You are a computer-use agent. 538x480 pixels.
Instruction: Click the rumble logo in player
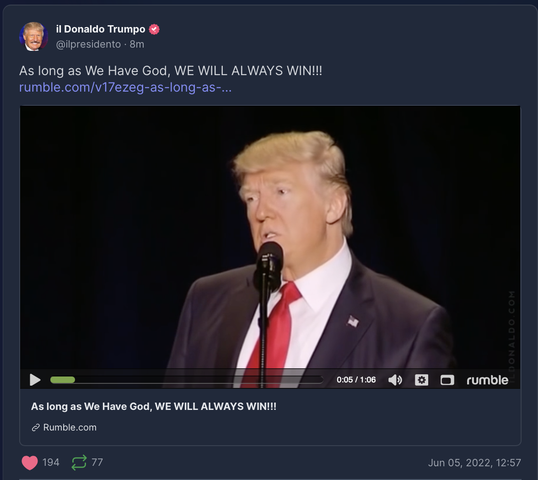487,380
